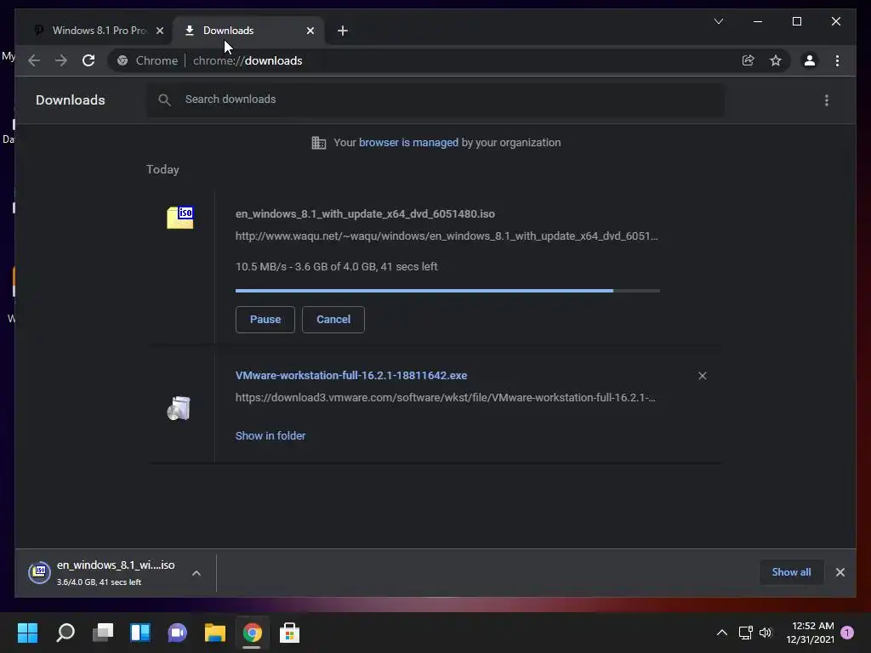
Task: Click the download3.vmware.com source URL text
Action: click(446, 398)
